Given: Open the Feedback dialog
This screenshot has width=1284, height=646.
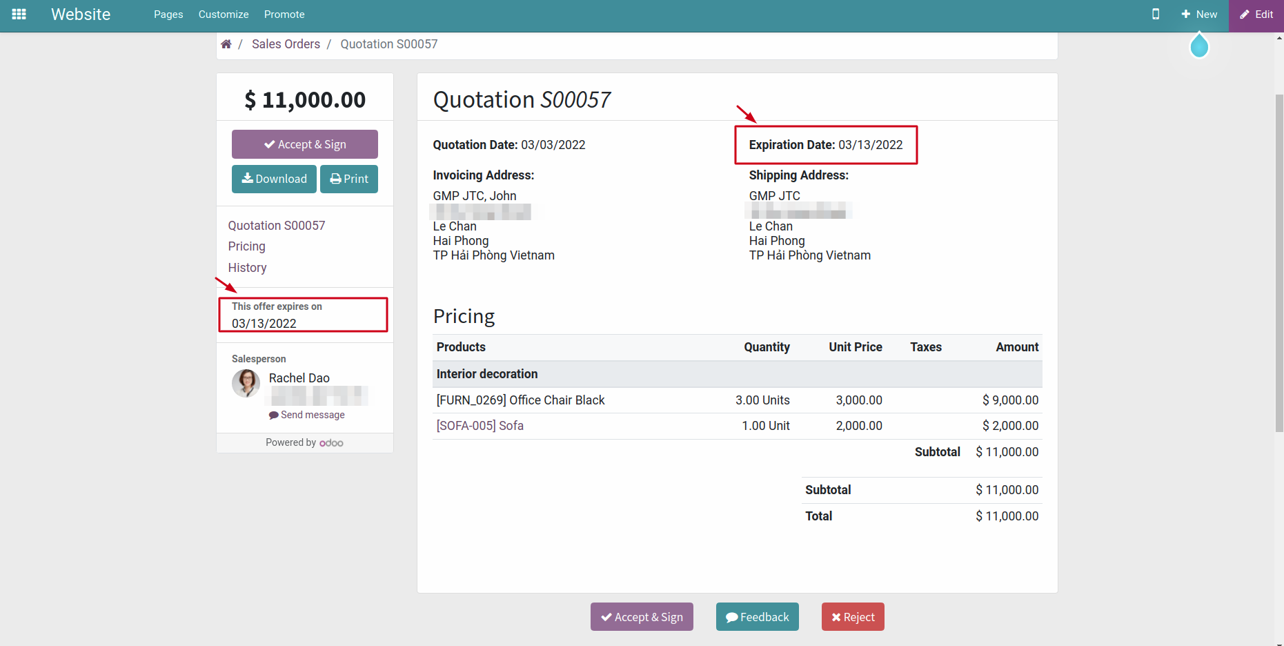Looking at the screenshot, I should click(x=757, y=616).
